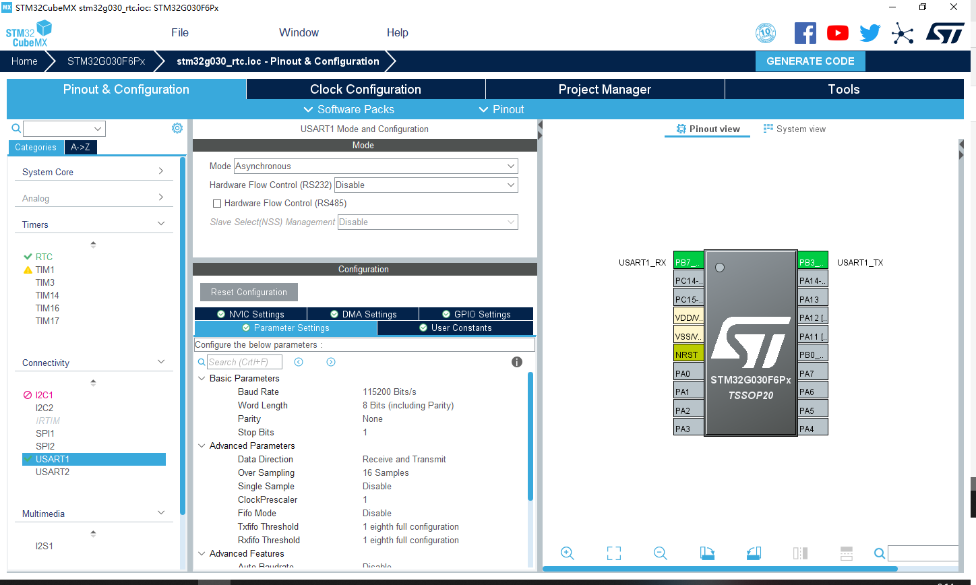Enable Hardware Flow Control (RS485) checkbox
This screenshot has width=976, height=585.
pyautogui.click(x=217, y=204)
